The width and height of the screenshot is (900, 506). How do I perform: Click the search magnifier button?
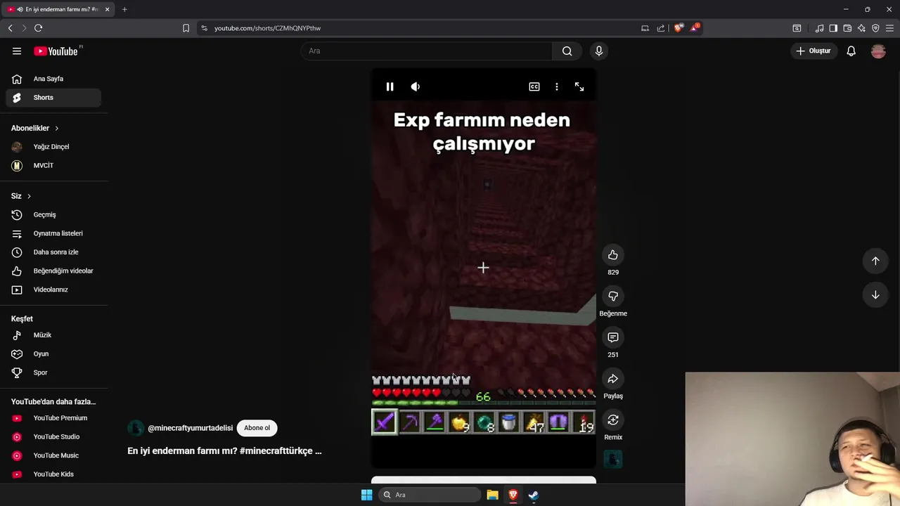(x=567, y=51)
